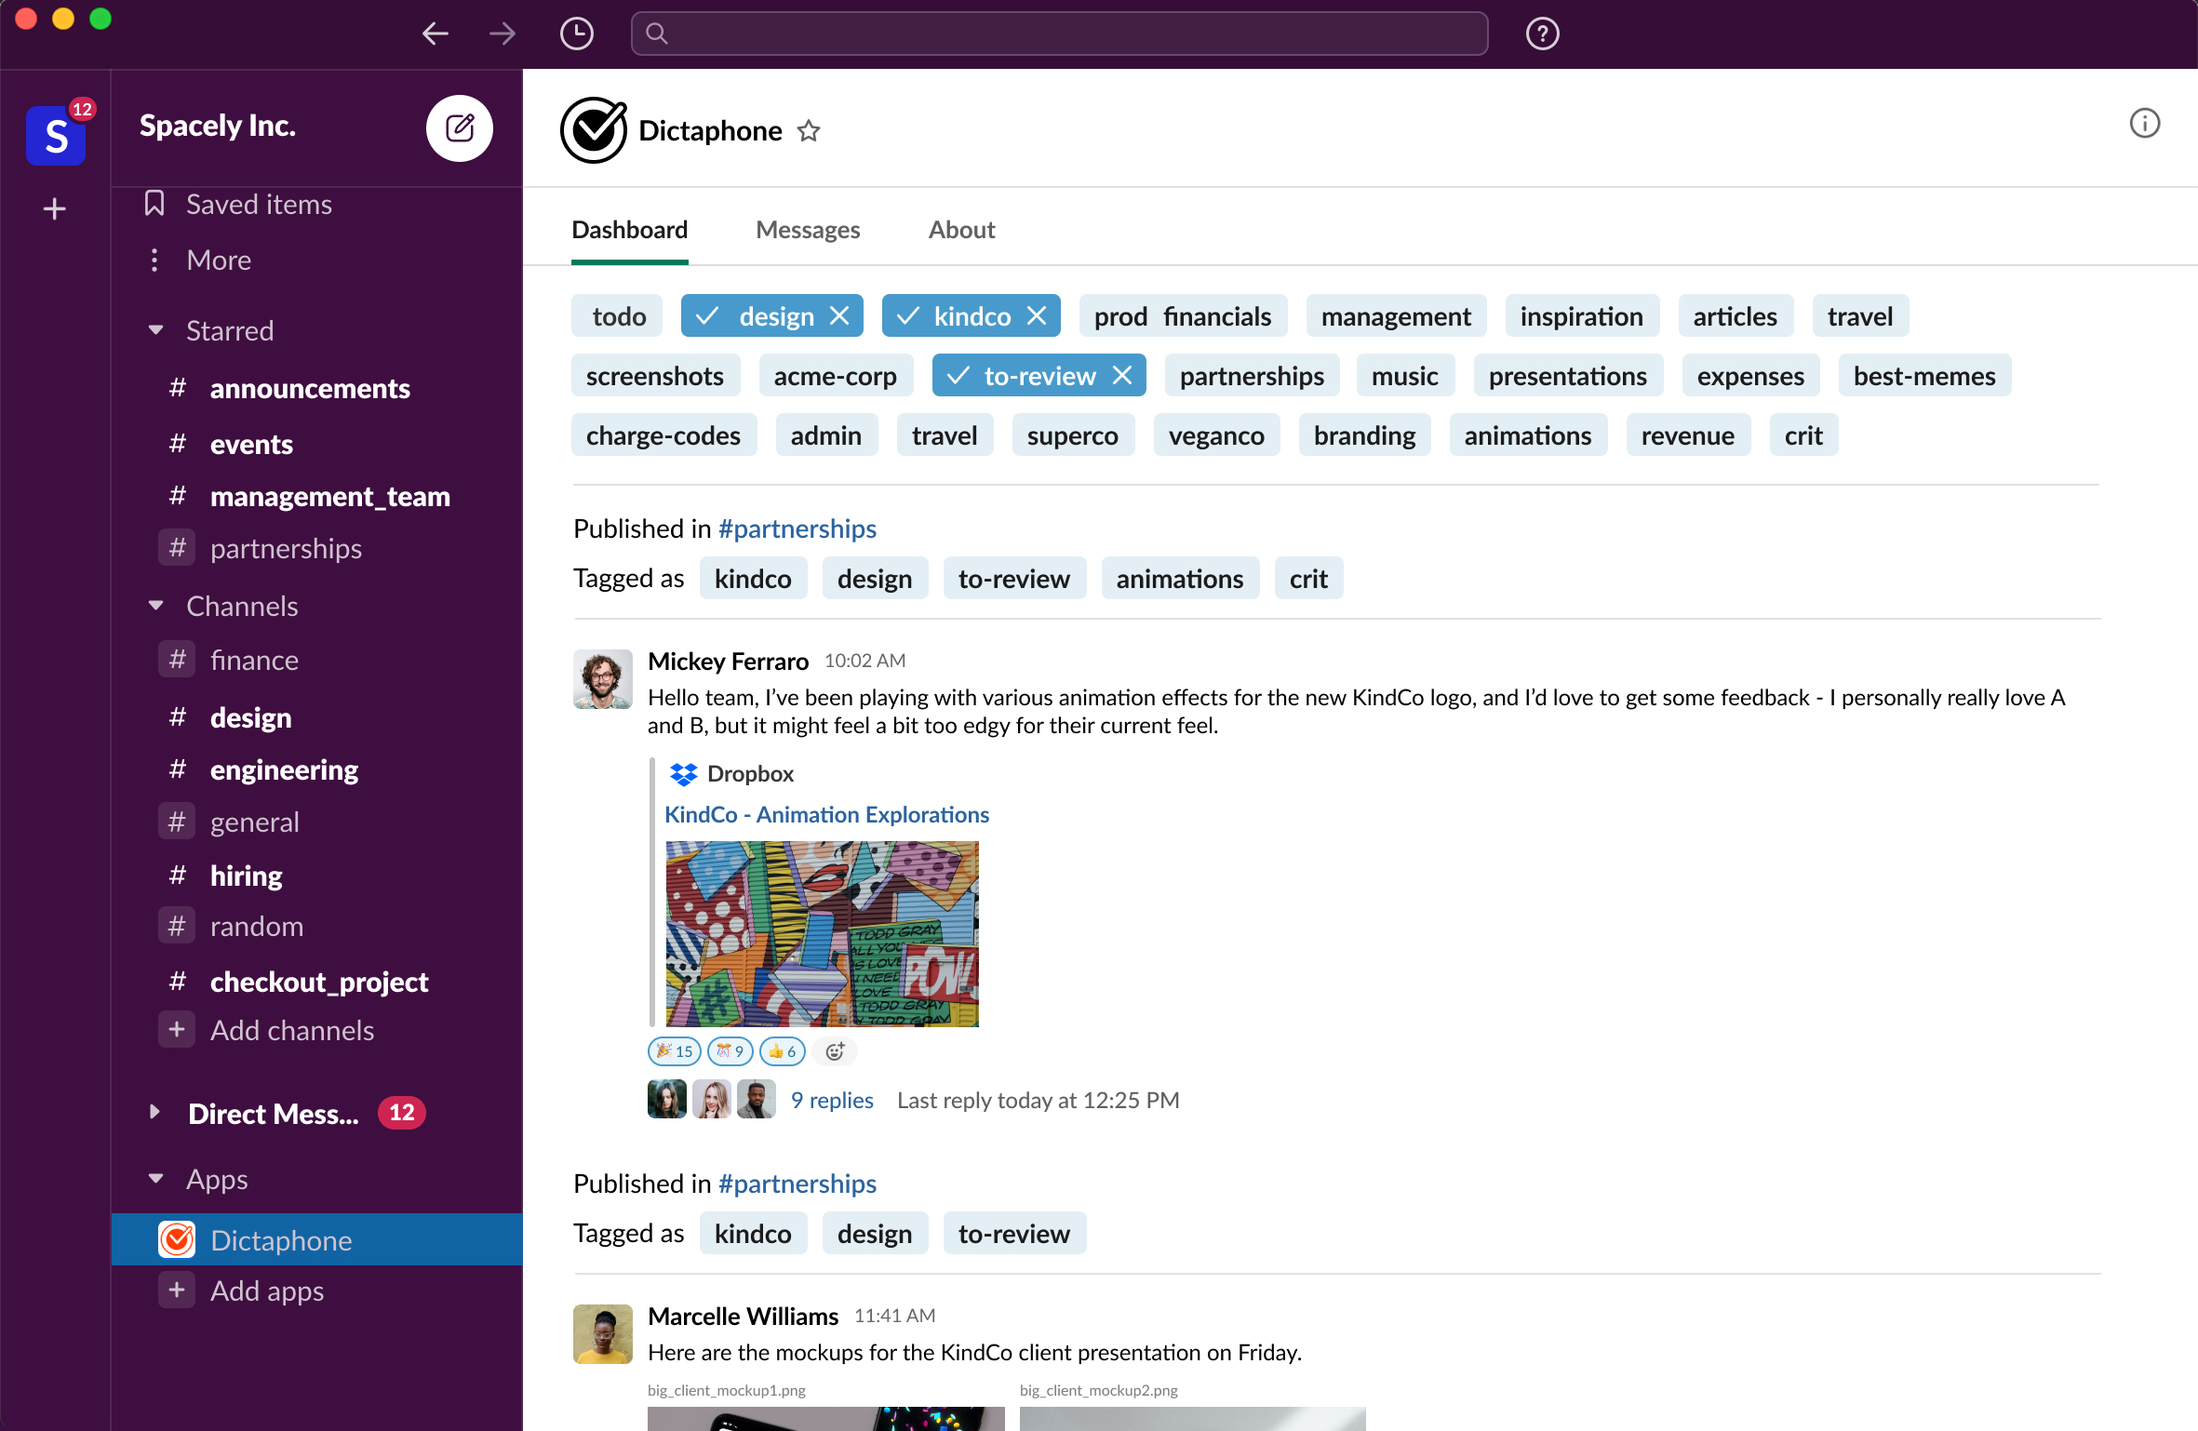The image size is (2198, 1431).
Task: Deselect the design tag filter
Action: click(772, 316)
